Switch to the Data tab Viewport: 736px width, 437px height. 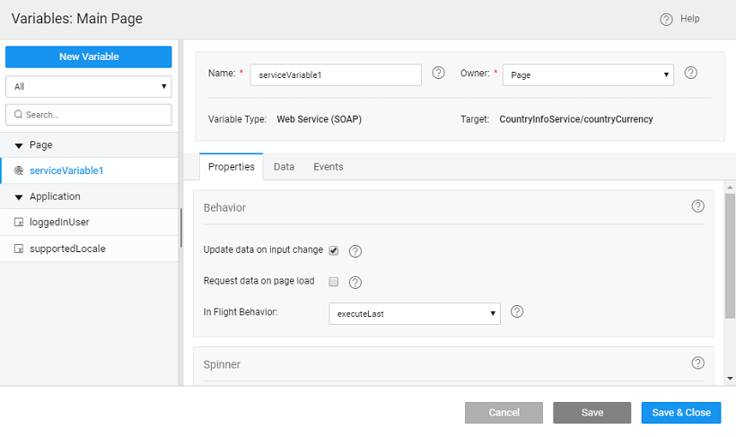pyautogui.click(x=284, y=167)
